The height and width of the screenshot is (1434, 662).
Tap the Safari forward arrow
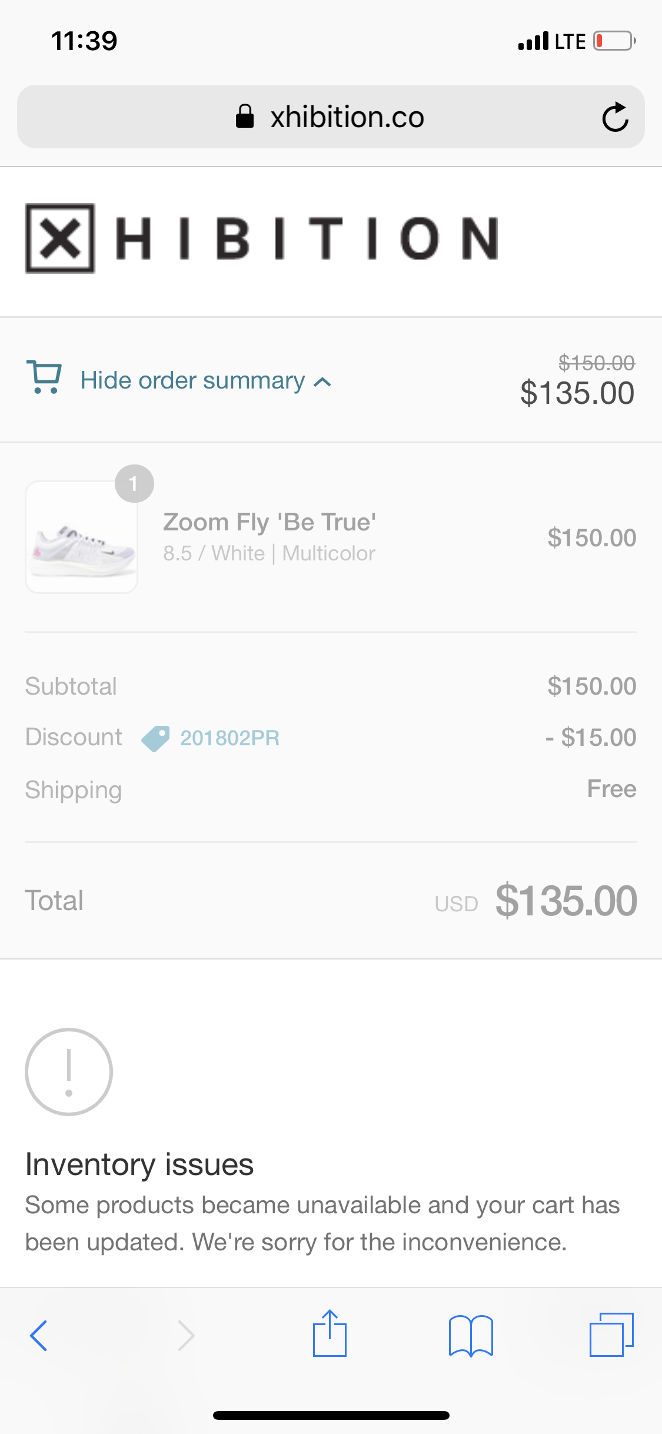(186, 1335)
